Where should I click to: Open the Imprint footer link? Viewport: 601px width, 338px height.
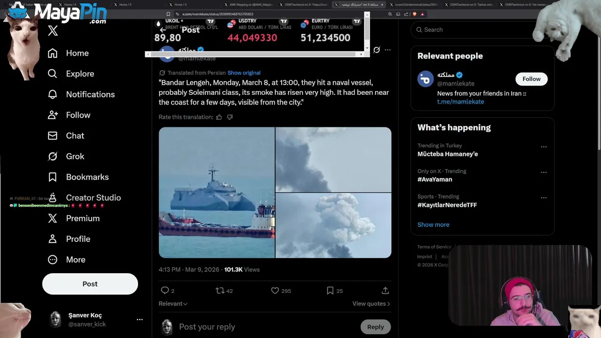coord(424,257)
